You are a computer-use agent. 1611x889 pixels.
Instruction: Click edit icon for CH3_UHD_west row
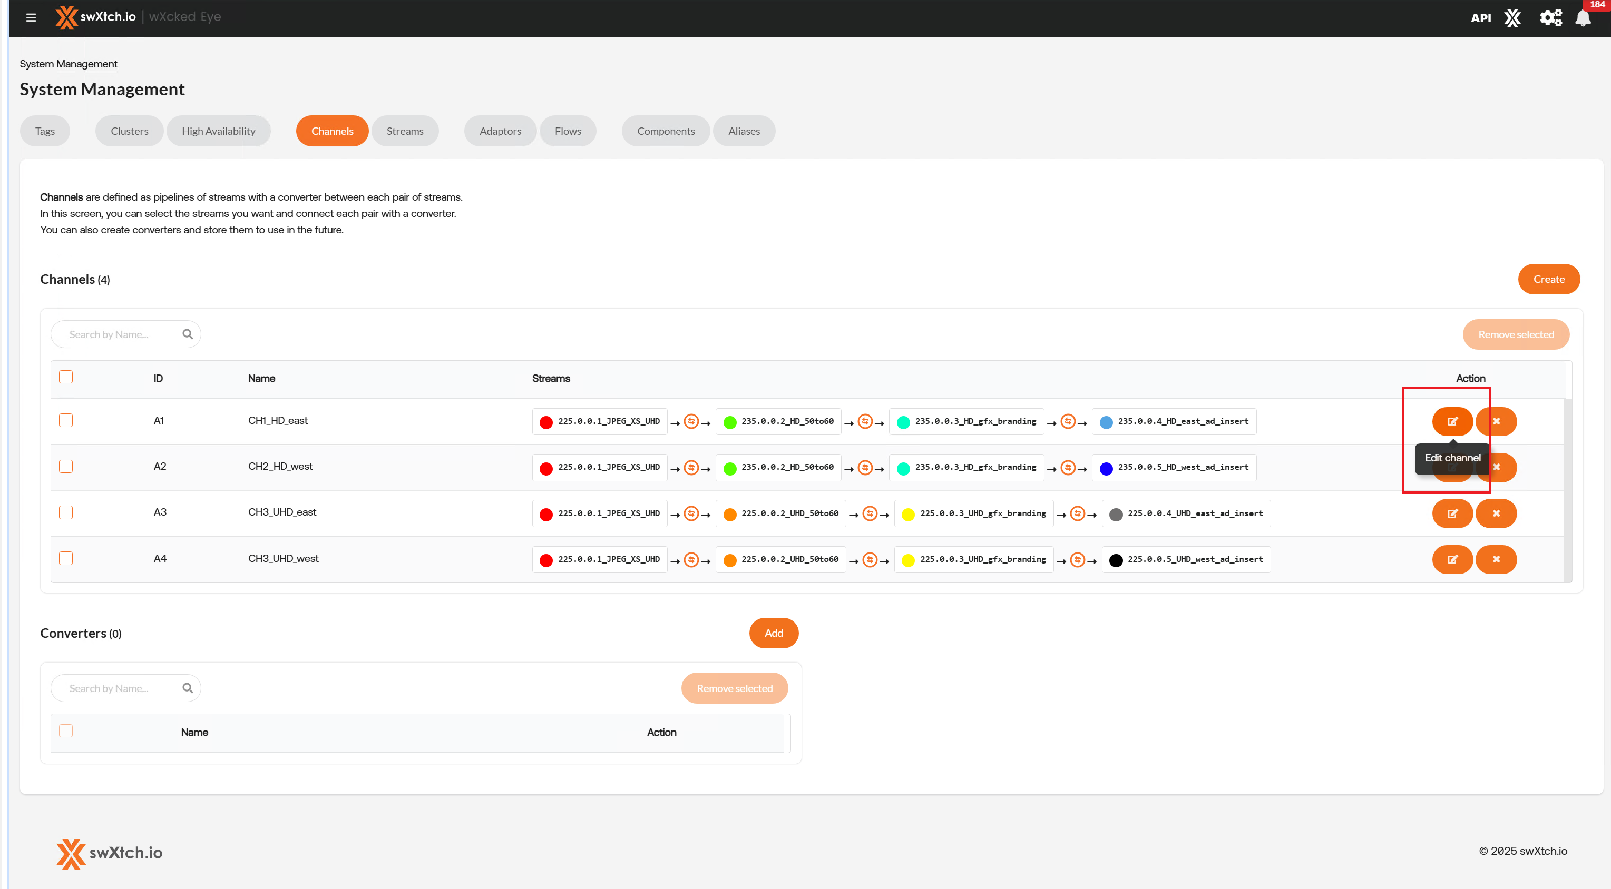(1452, 559)
